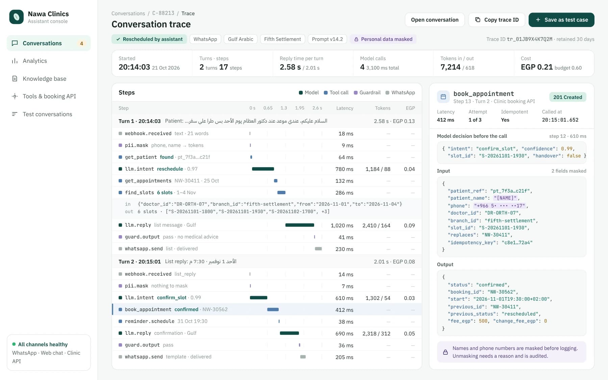Click the plus icon on Save as test case
This screenshot has width=608, height=380.
tap(538, 20)
